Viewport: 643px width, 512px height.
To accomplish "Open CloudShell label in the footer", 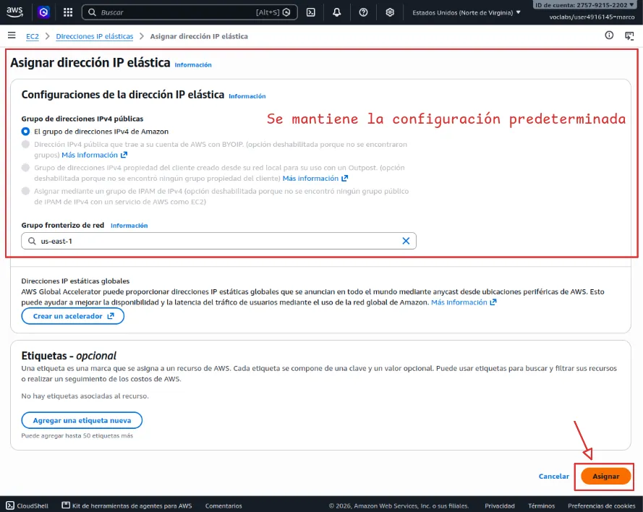I will pyautogui.click(x=33, y=505).
